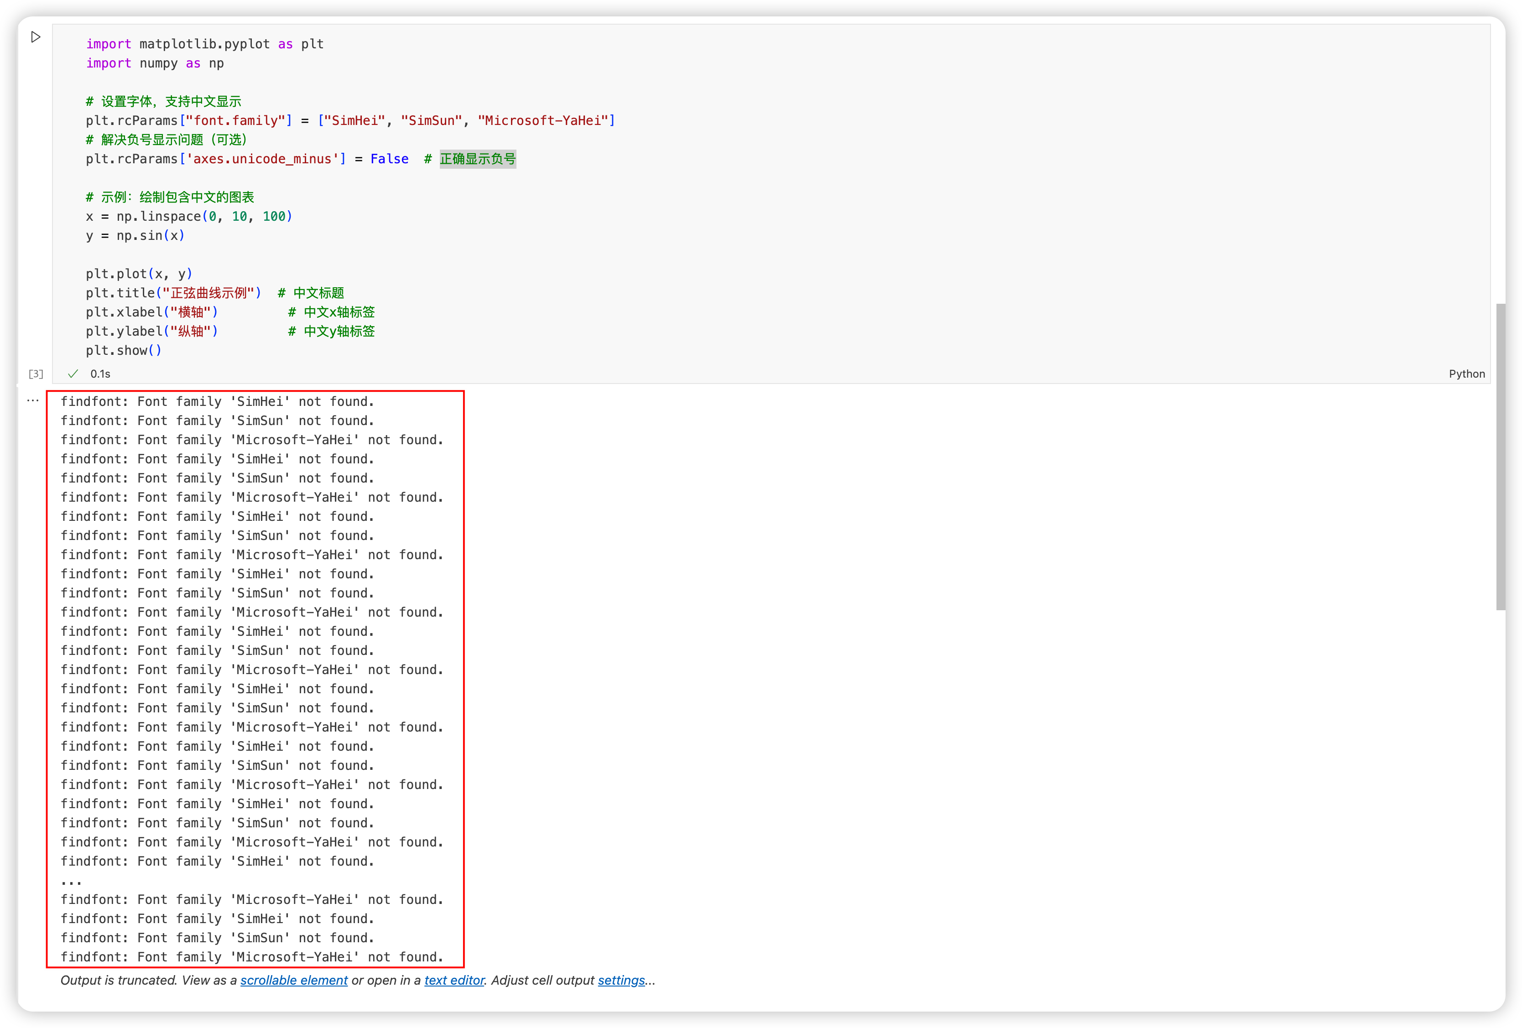
Task: Change the cell language mode from Python
Action: 1466,373
